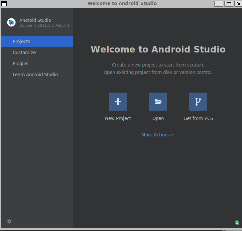The height and width of the screenshot is (231, 242).
Task: Click the Dolphin 2021.3.1 Patch 1 version text
Action: tap(44, 25)
